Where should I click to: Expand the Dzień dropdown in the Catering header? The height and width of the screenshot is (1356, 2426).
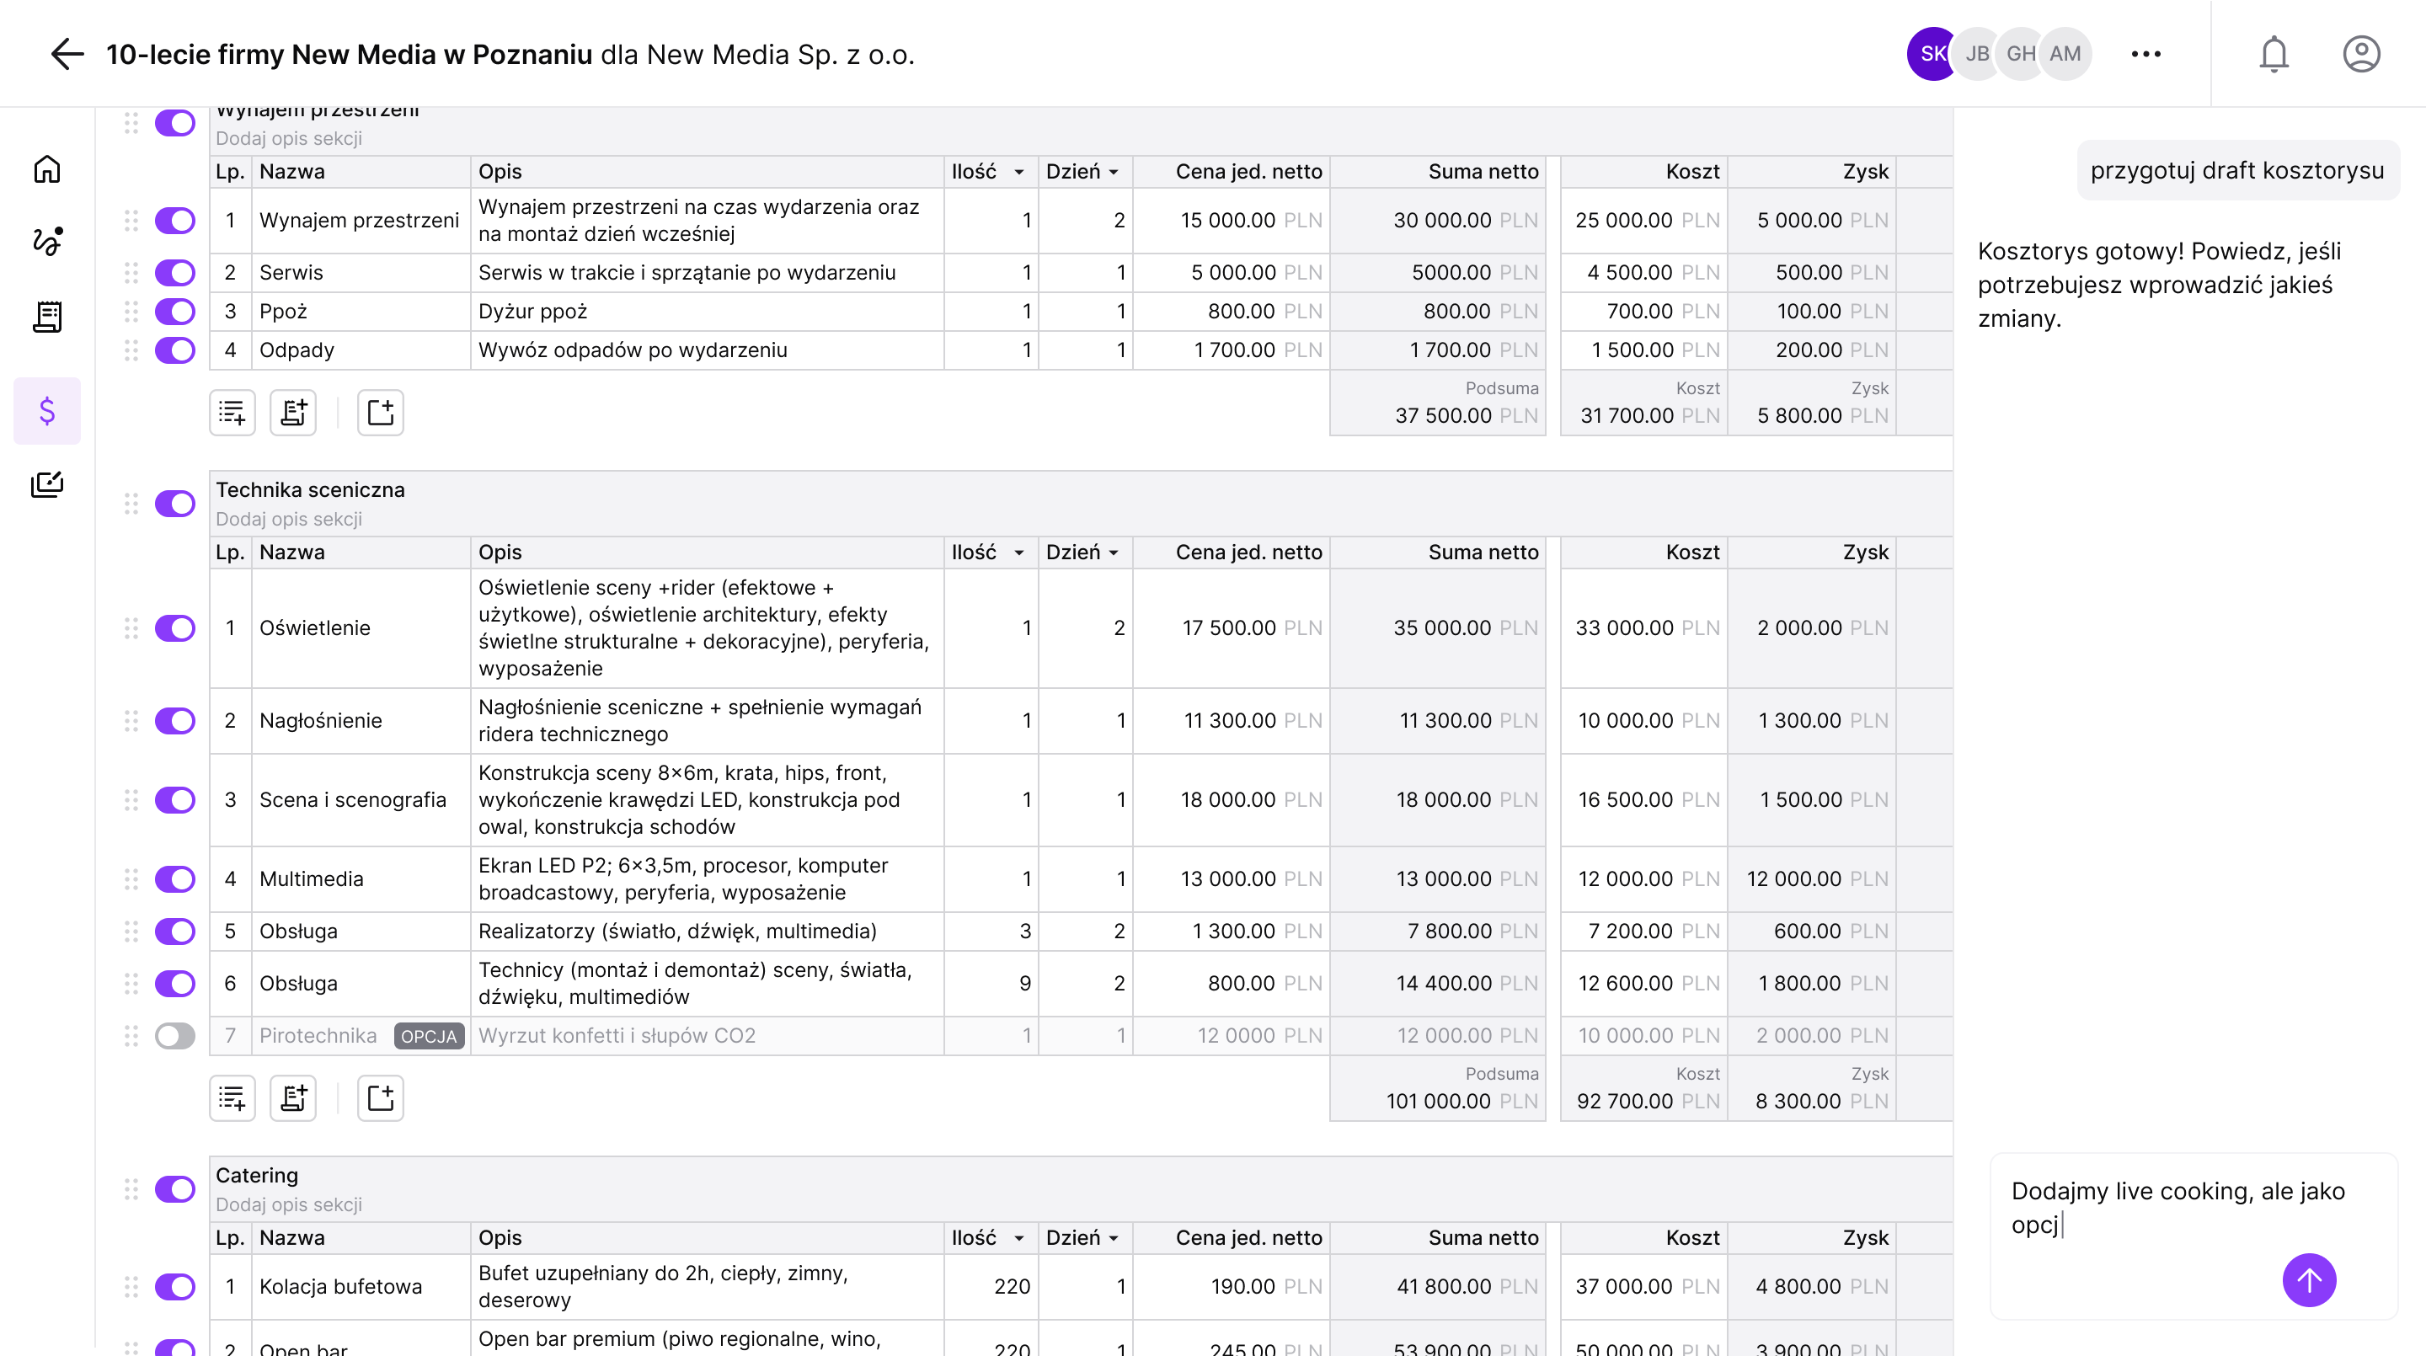tap(1113, 1238)
